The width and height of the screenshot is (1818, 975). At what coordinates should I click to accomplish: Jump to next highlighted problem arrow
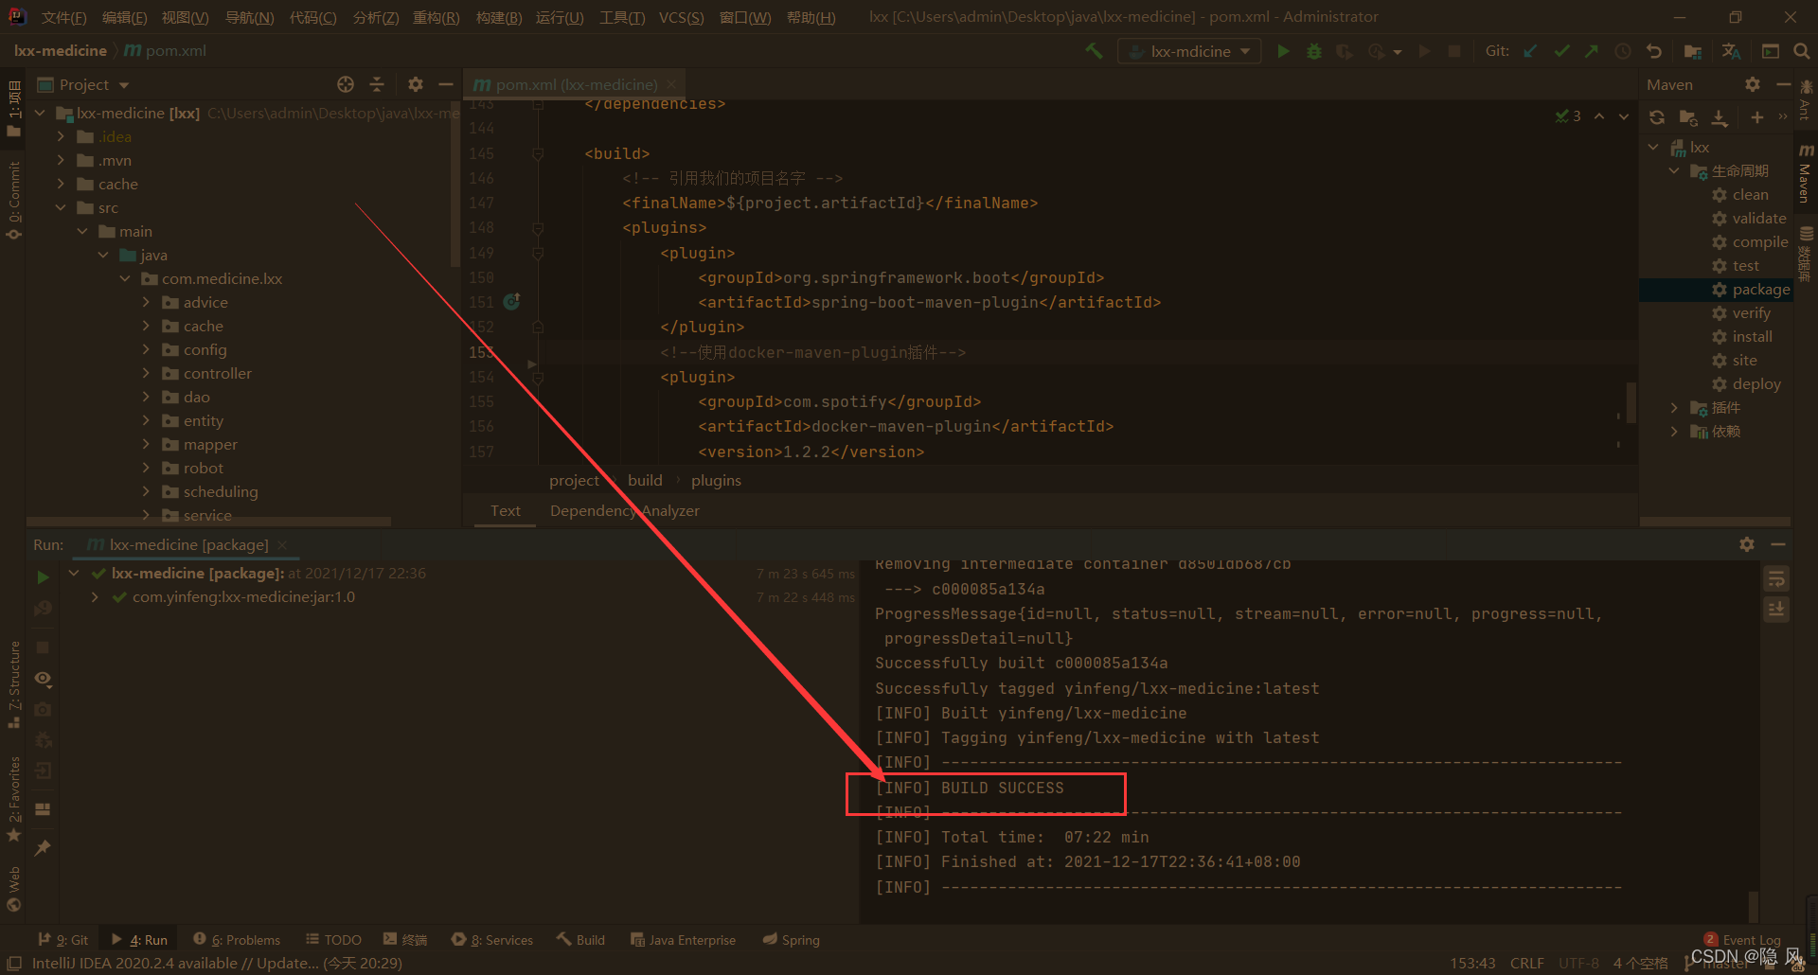(x=1624, y=116)
